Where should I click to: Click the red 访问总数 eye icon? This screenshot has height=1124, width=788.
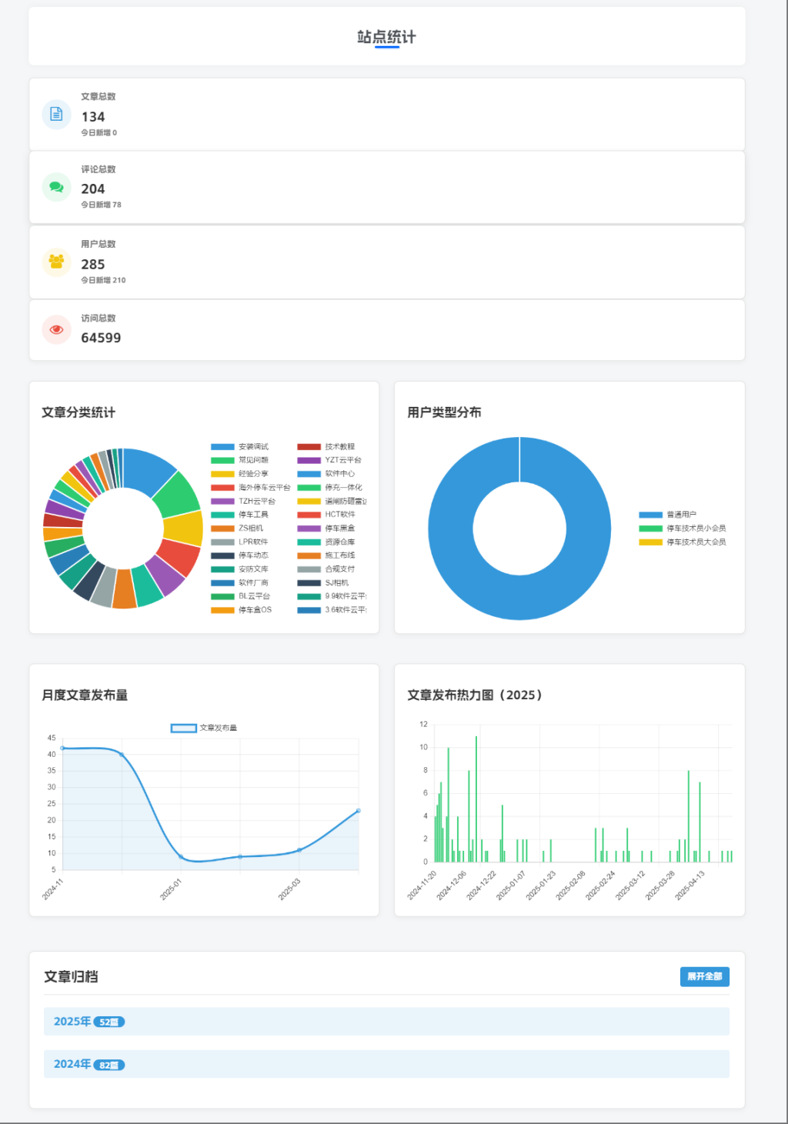pyautogui.click(x=56, y=329)
